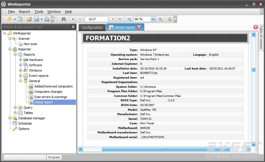Select the Event reports node
Image resolution: width=265 pixels, height=162 pixels.
coord(39,76)
